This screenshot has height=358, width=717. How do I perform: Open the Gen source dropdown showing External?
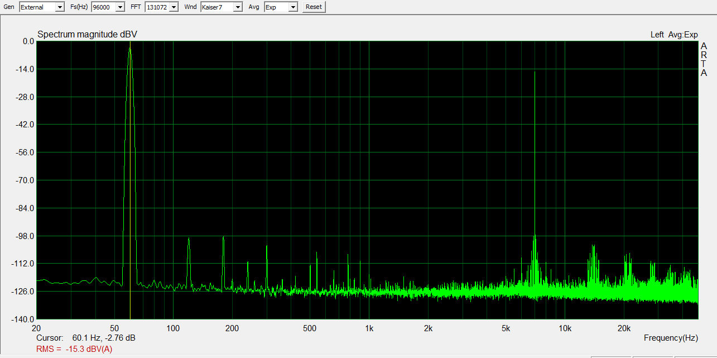pos(42,7)
